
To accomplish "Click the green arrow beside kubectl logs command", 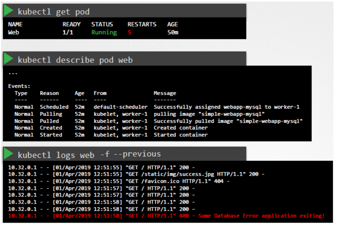I will point(8,154).
